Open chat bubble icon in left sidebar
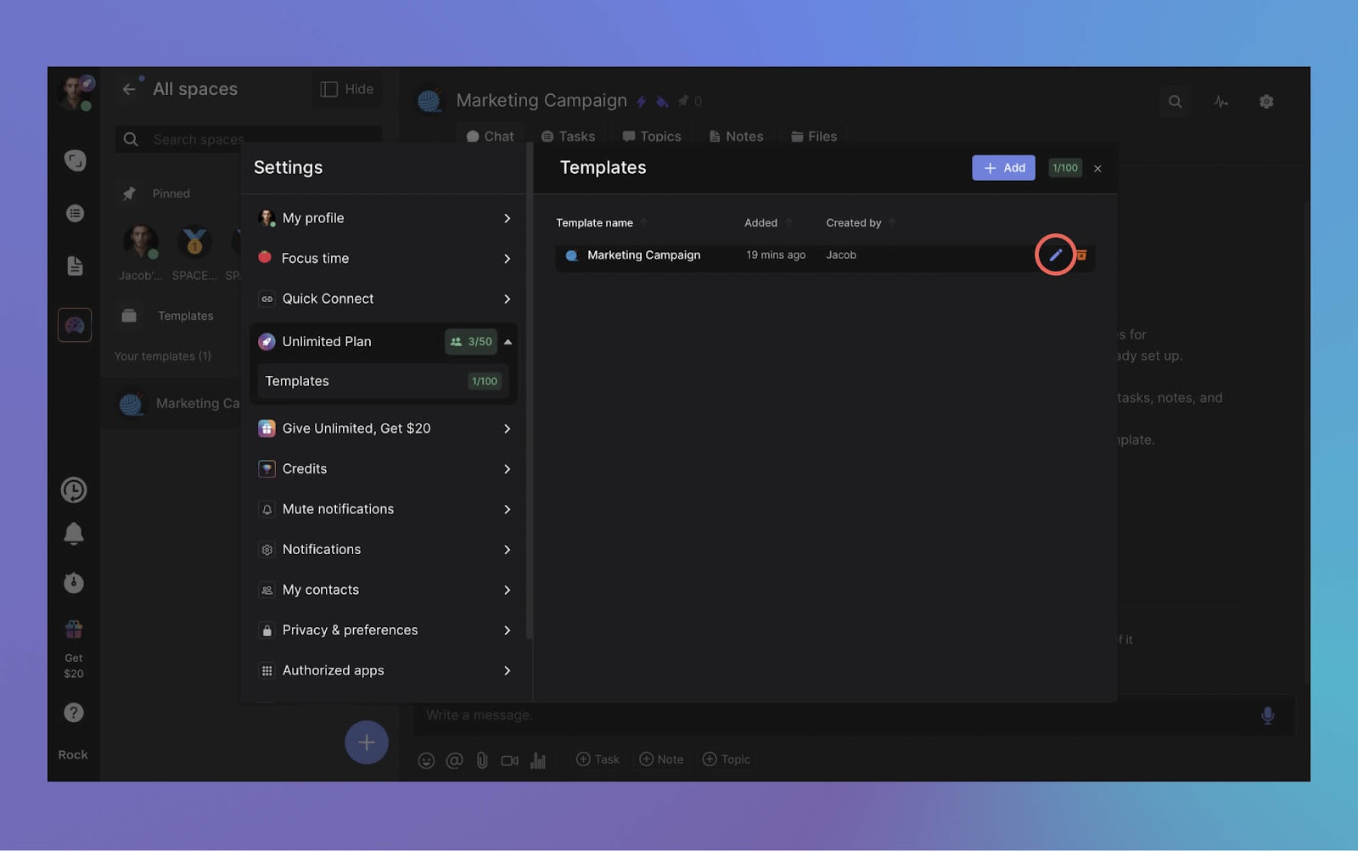 [75, 160]
